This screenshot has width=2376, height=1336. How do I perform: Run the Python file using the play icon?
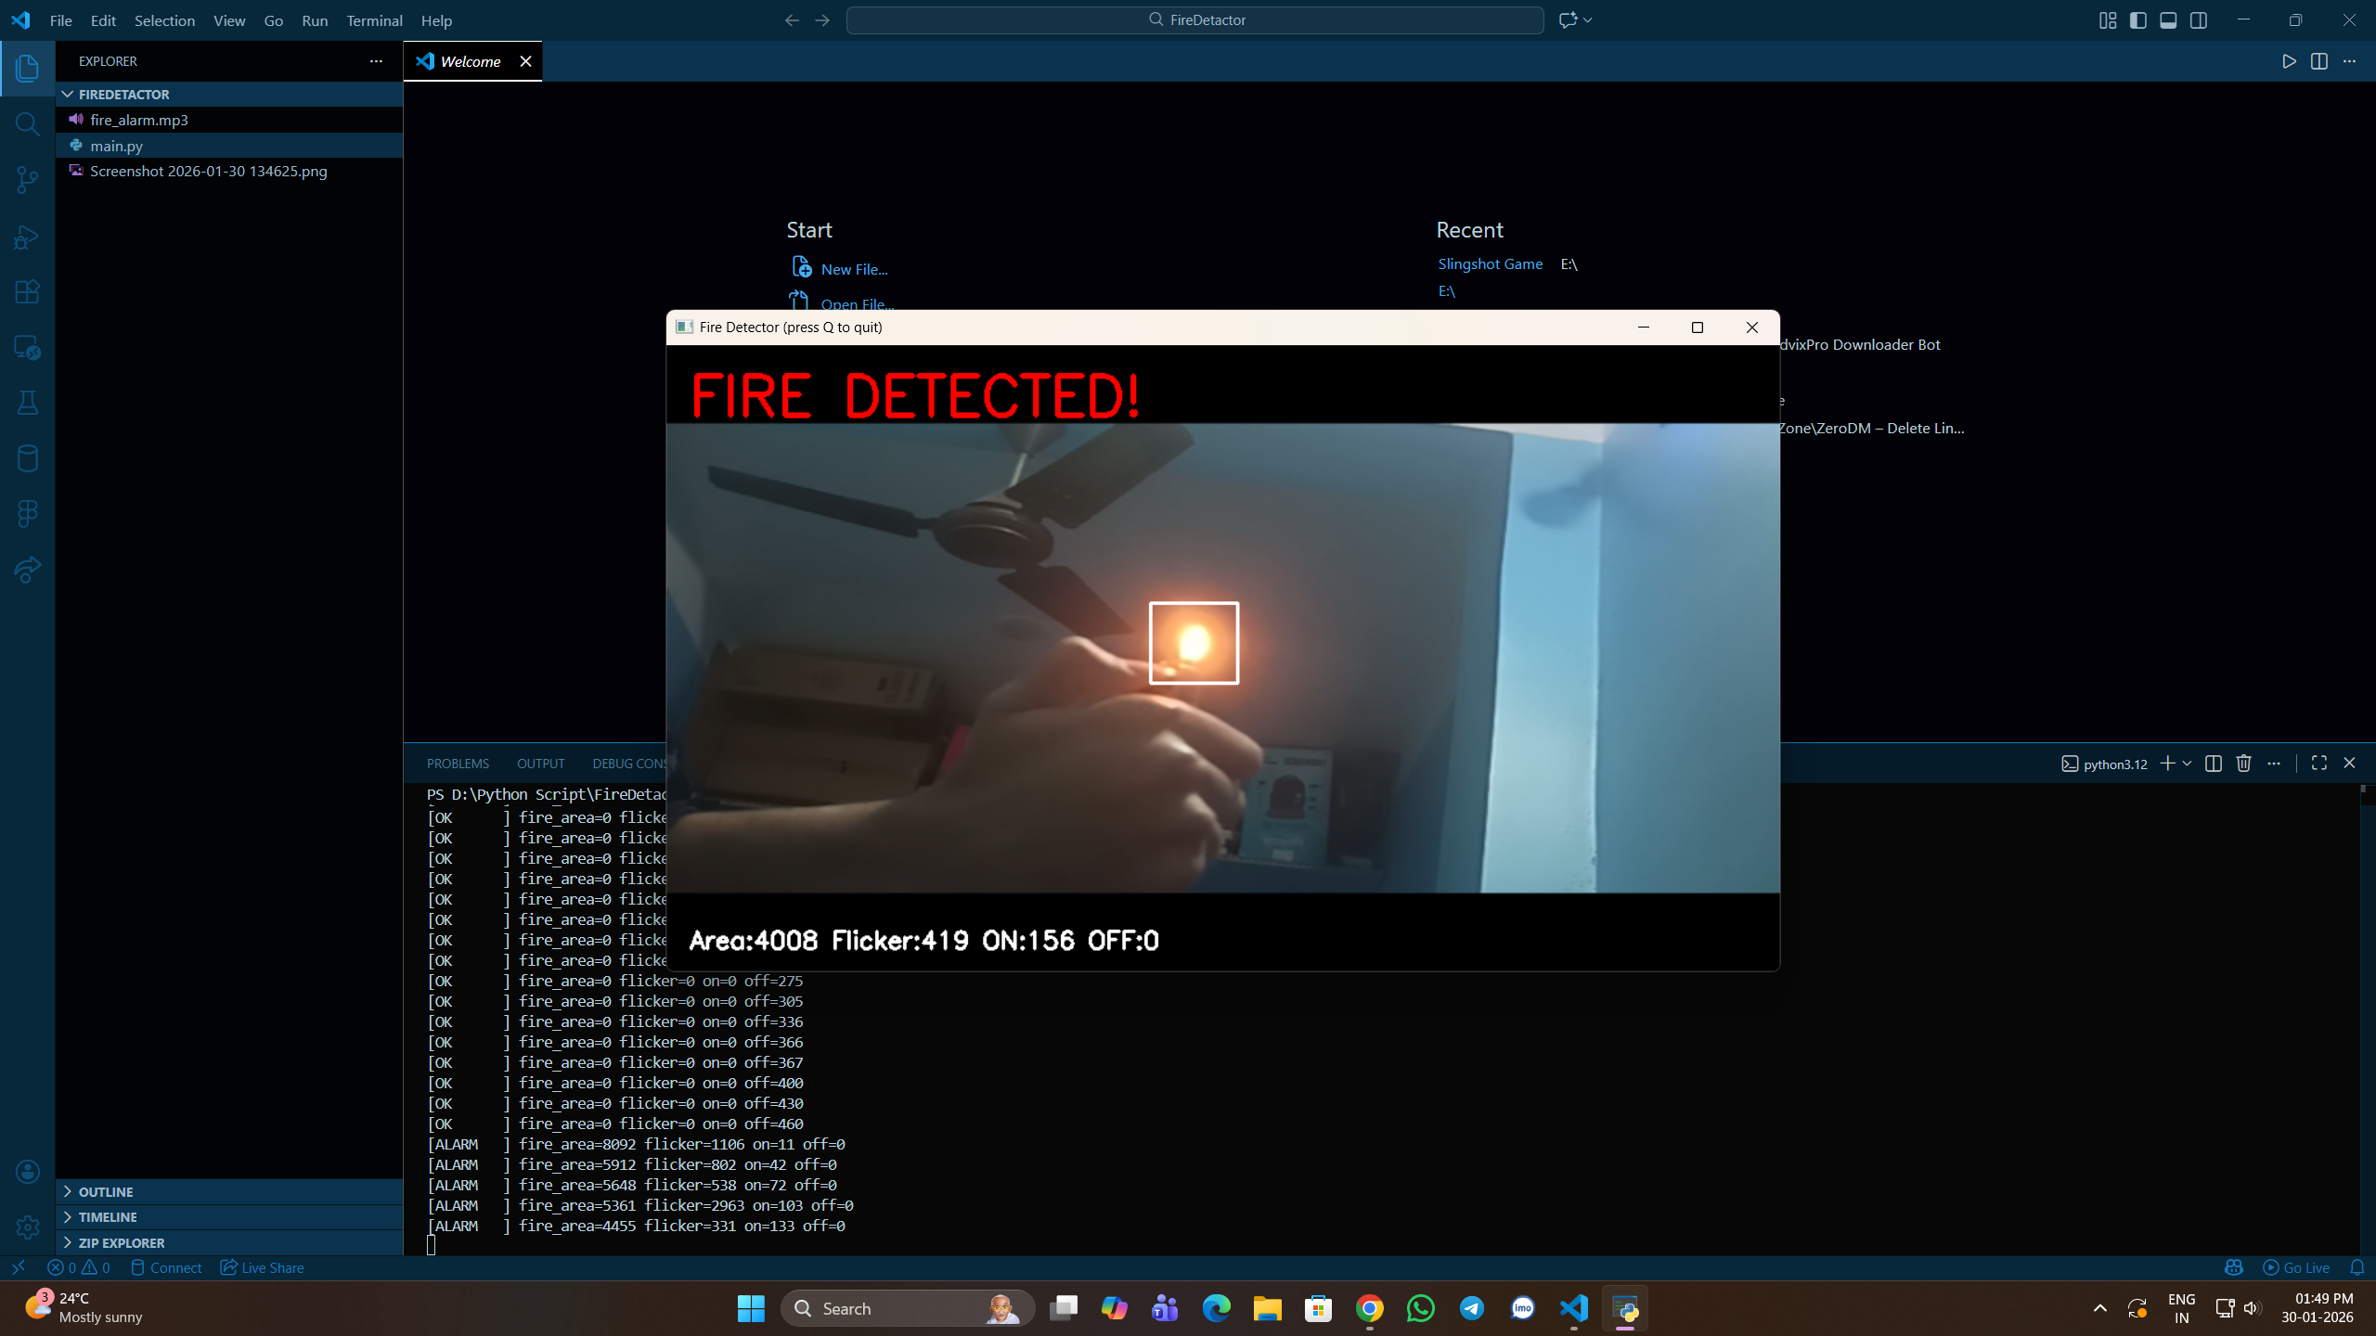(x=2289, y=61)
